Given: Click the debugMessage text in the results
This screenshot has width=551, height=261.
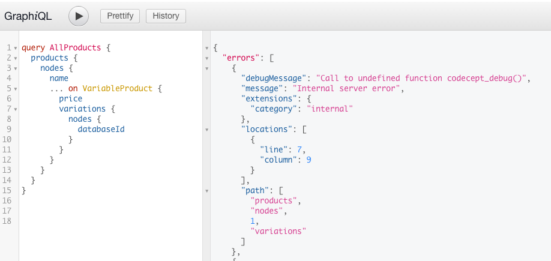Looking at the screenshot, I should (x=271, y=79).
